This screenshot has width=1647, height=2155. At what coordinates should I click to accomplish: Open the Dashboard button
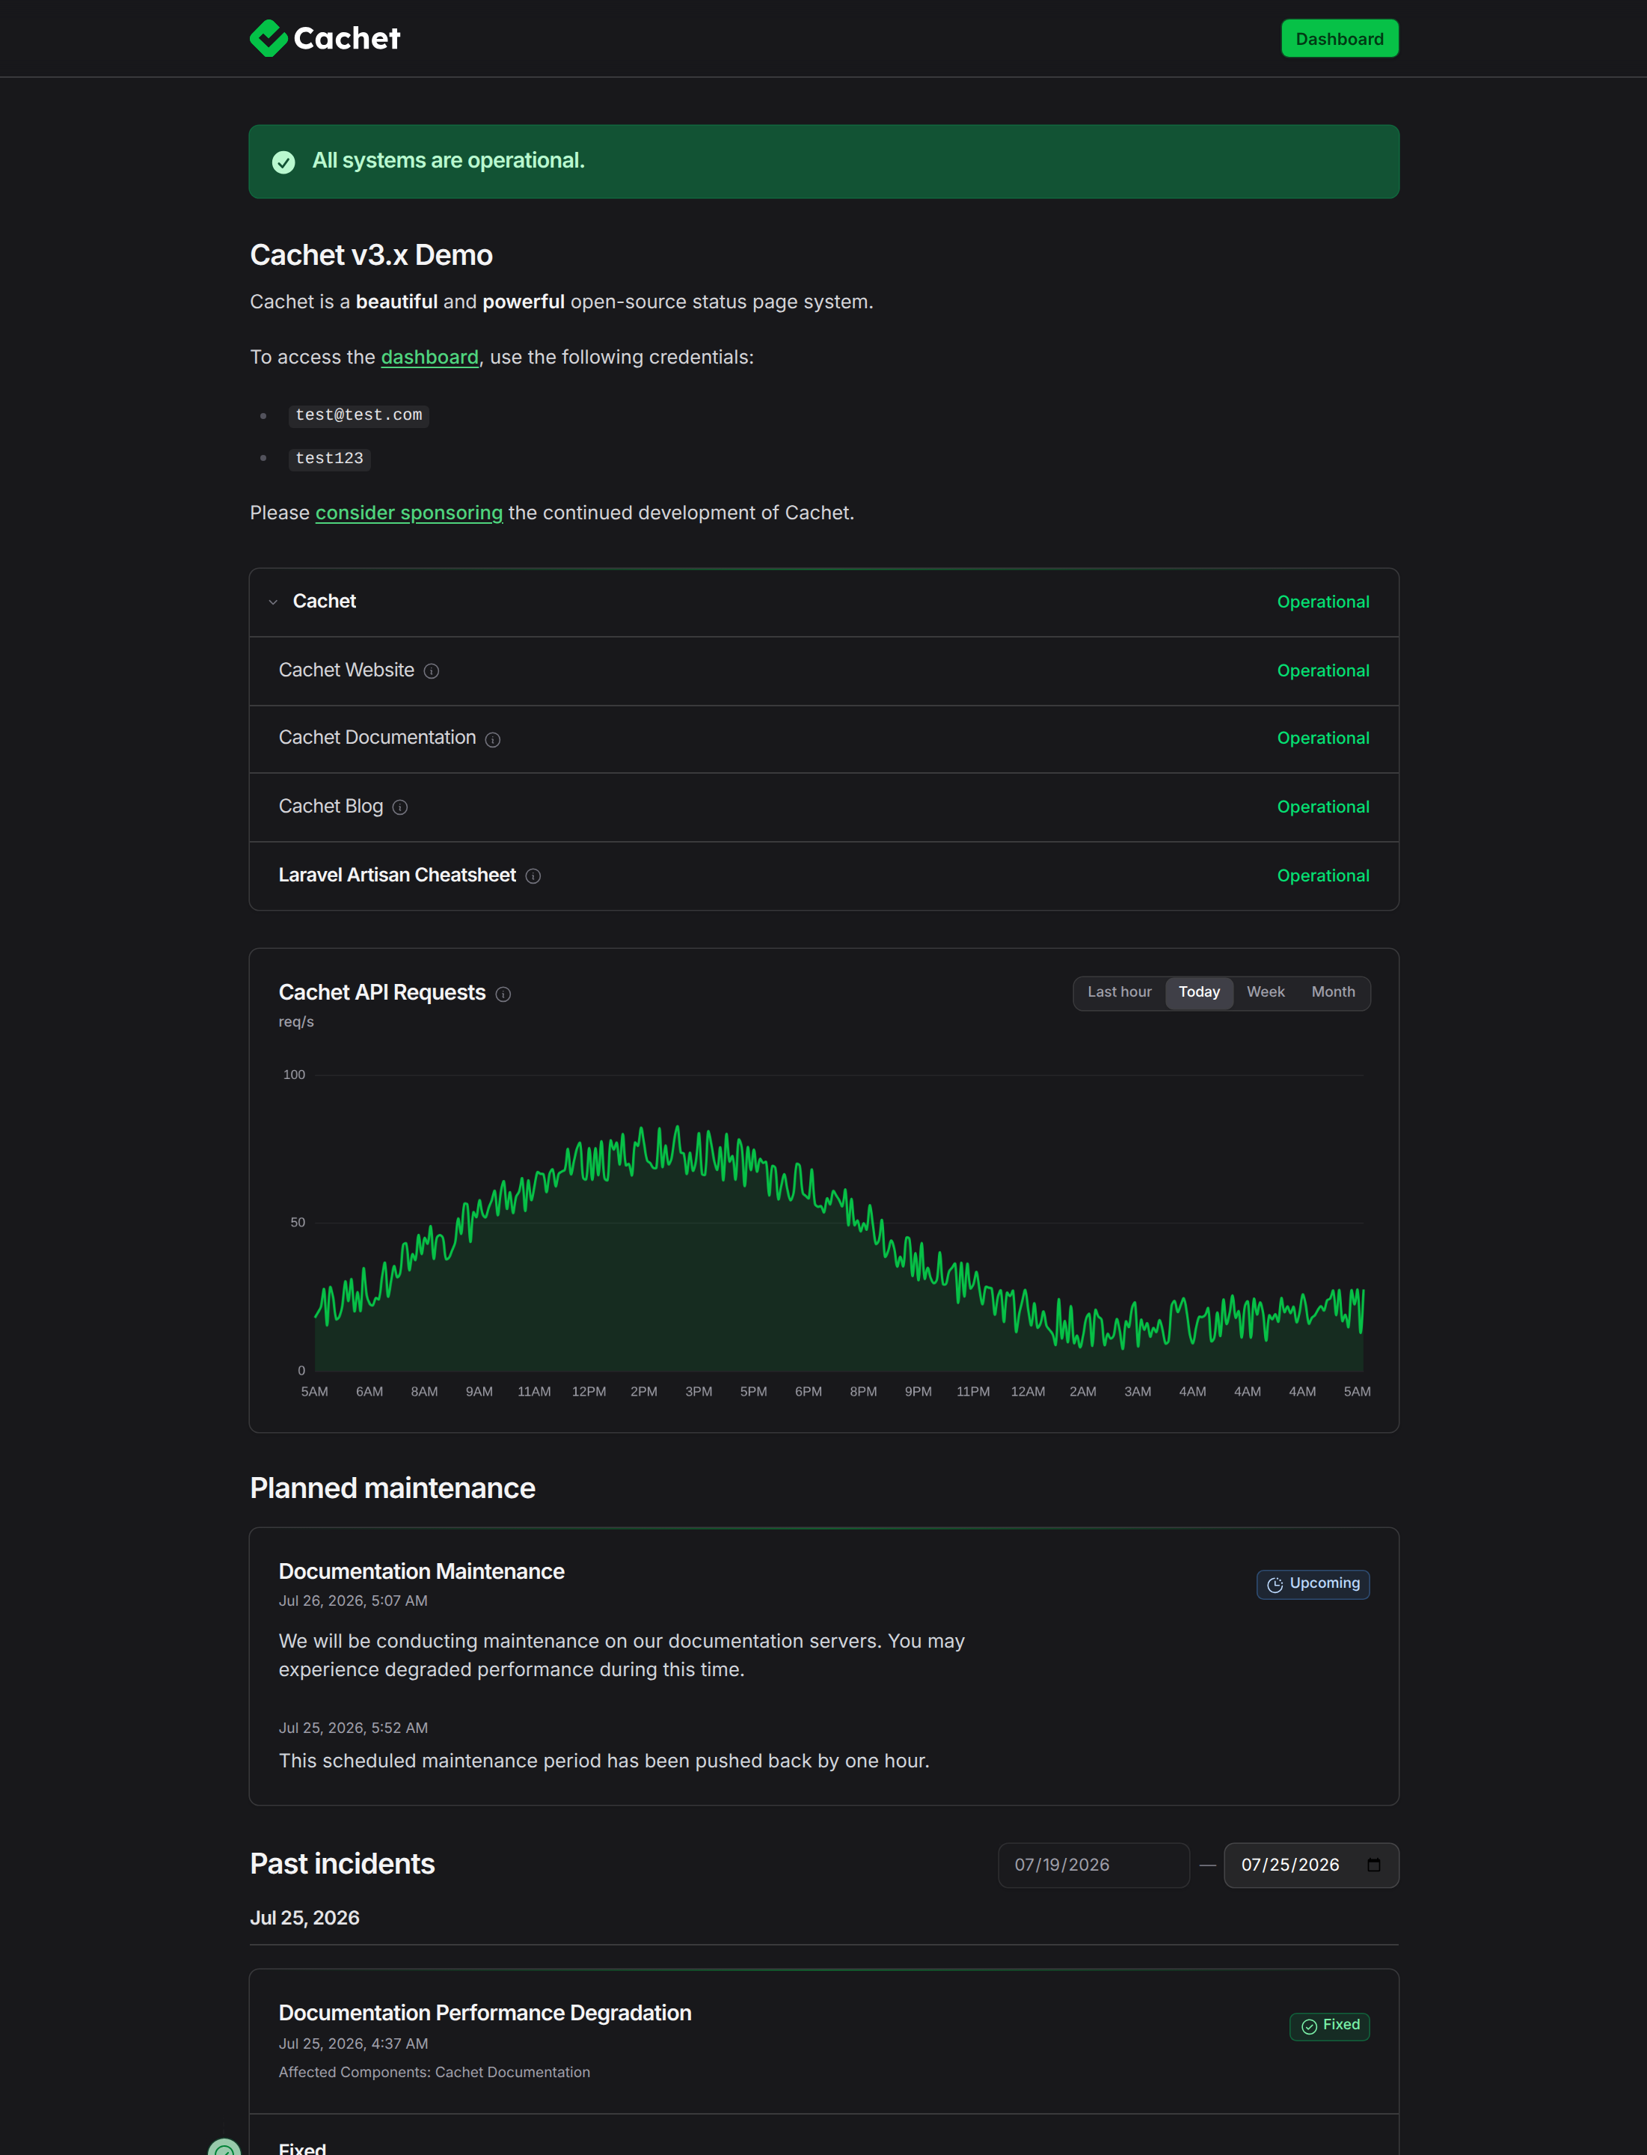coord(1339,38)
